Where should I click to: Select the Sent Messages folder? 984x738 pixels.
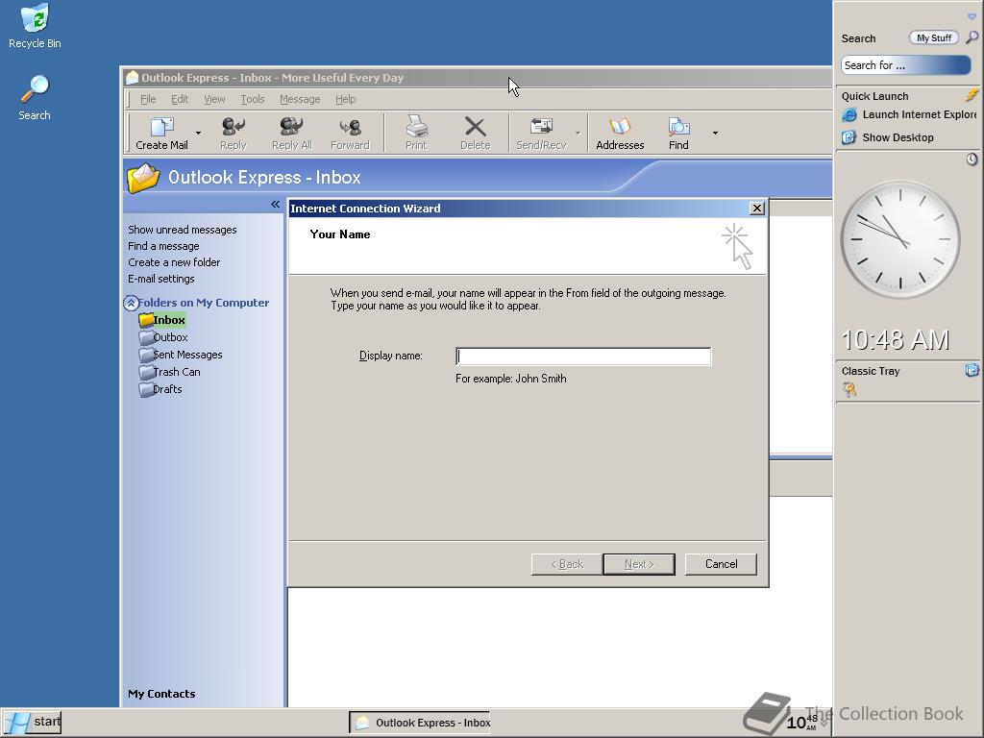tap(181, 355)
